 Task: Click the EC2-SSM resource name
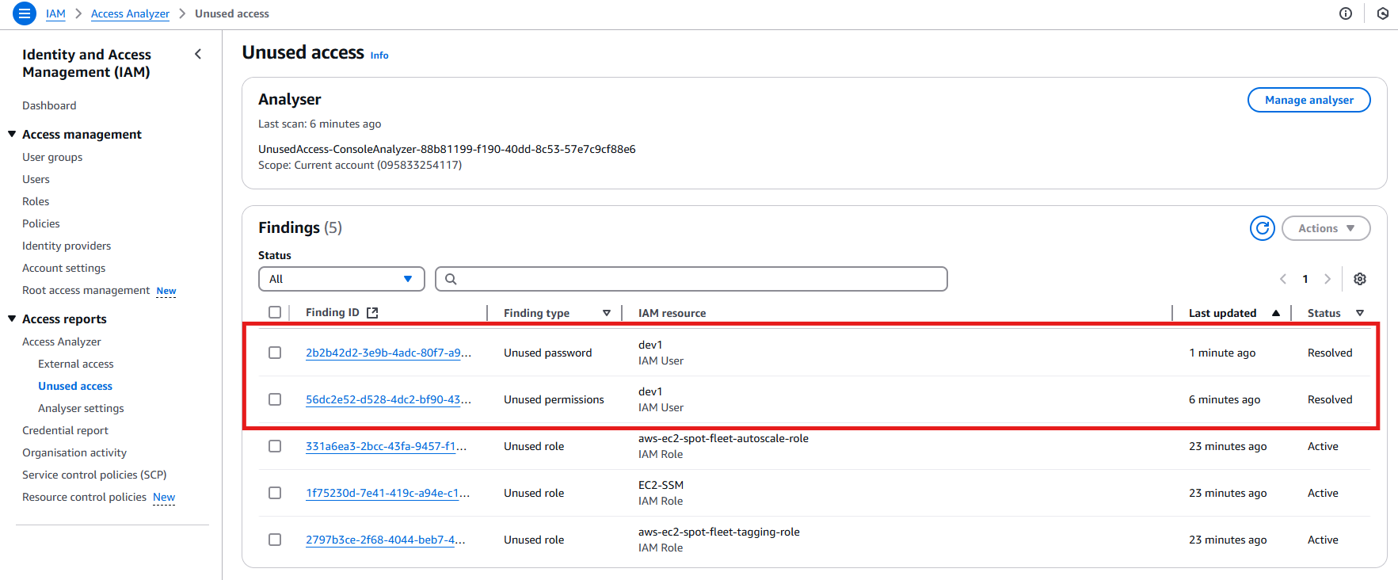[661, 485]
